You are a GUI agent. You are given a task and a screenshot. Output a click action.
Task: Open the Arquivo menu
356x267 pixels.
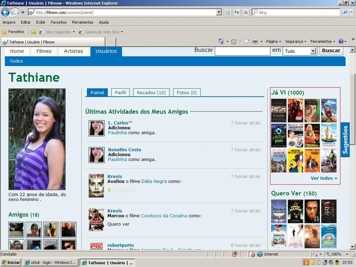pyautogui.click(x=9, y=22)
